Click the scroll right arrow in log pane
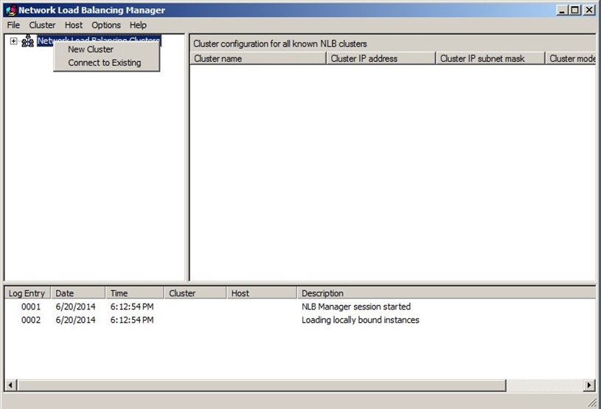The width and height of the screenshot is (601, 409). (x=589, y=385)
